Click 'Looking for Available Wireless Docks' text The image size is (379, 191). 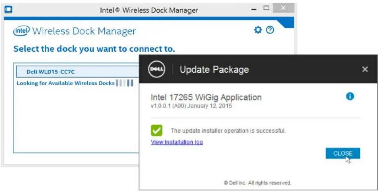coord(66,83)
